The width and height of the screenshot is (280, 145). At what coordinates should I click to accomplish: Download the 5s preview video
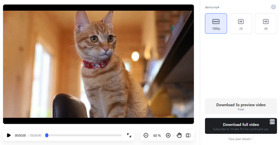[241, 106]
